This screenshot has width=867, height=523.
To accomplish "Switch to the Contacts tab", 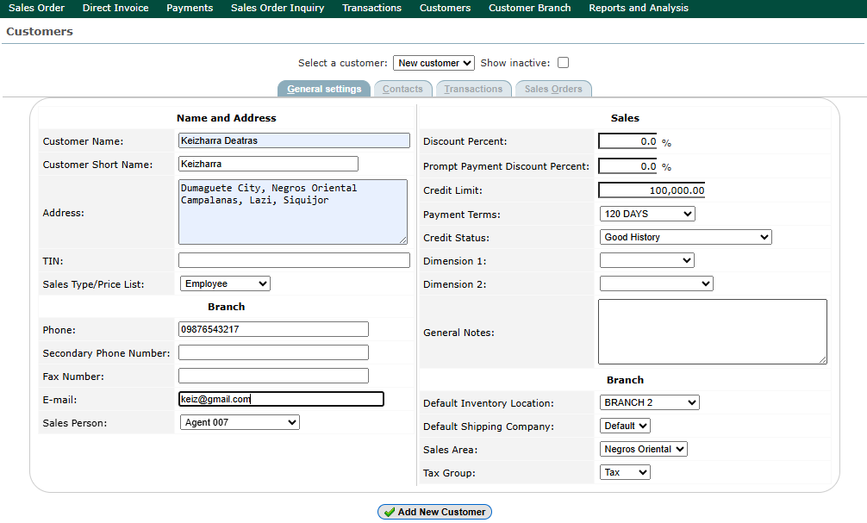I will tap(402, 89).
